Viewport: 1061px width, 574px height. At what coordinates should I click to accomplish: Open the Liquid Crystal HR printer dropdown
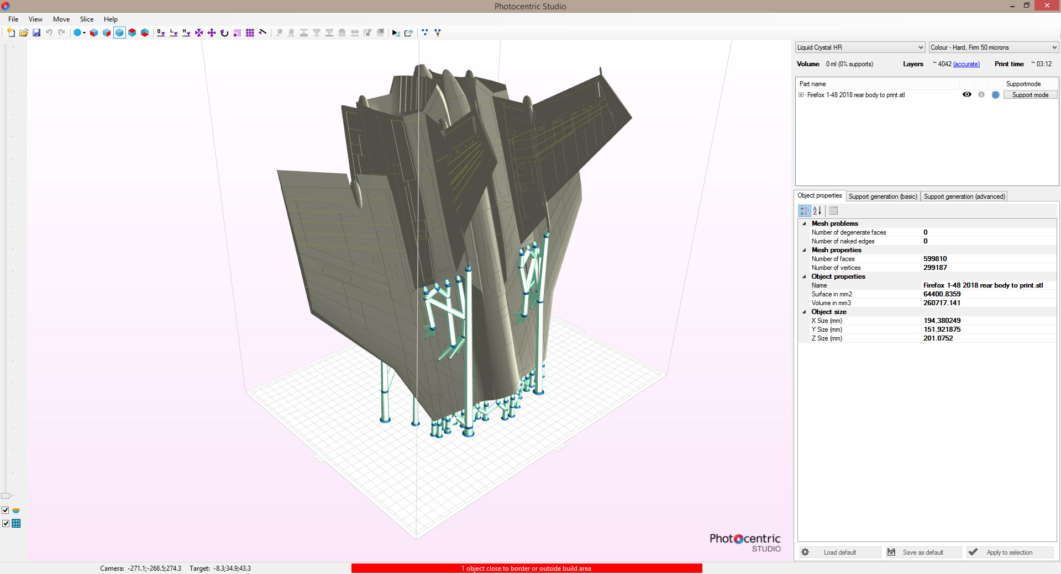(x=860, y=47)
